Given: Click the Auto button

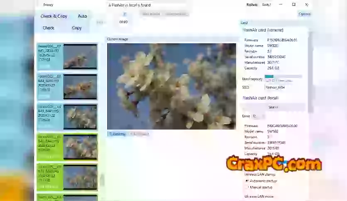Looking at the screenshot, I should click(x=82, y=16).
